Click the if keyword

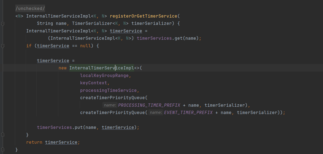tap(29, 46)
